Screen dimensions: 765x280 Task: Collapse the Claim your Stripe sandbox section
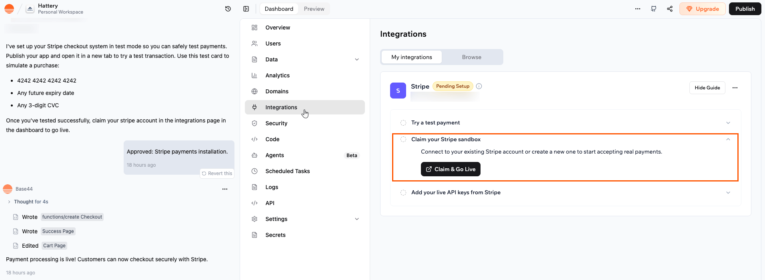tap(728, 139)
